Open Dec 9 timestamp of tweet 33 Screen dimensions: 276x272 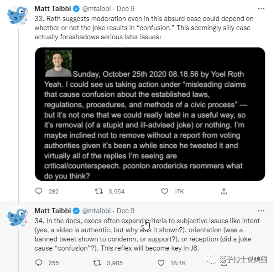coord(125,9)
